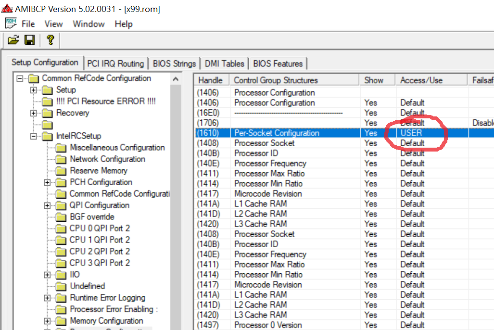The height and width of the screenshot is (330, 494).
Task: Click the AMIBCP app icon in the title bar
Action: tap(7, 8)
